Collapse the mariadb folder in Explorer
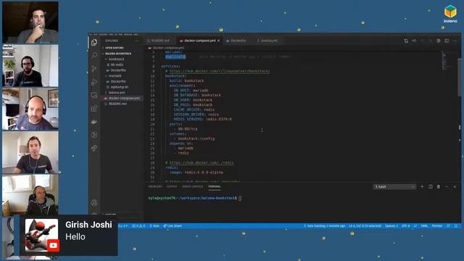 (x=123, y=75)
